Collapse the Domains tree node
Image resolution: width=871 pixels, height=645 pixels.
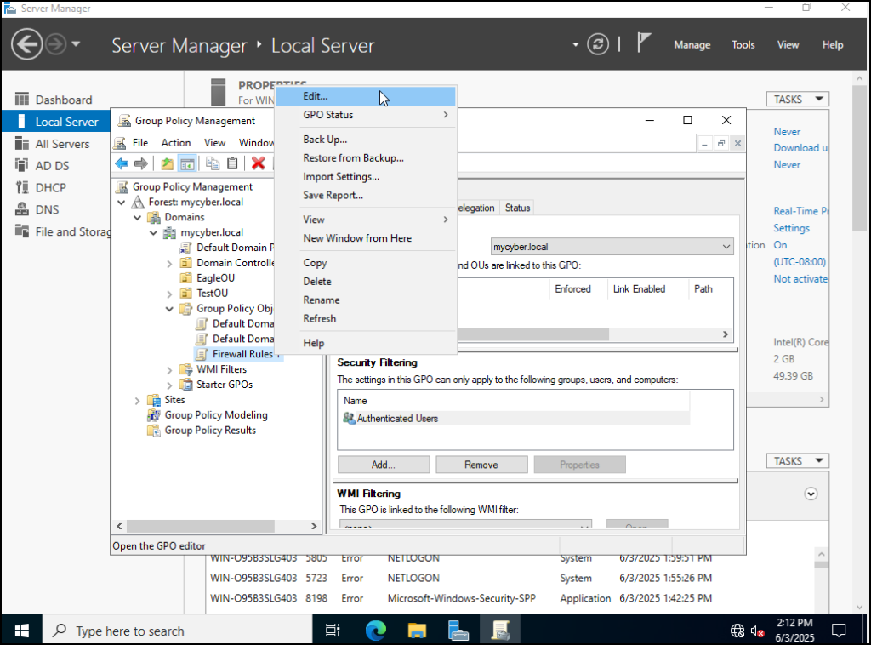137,218
